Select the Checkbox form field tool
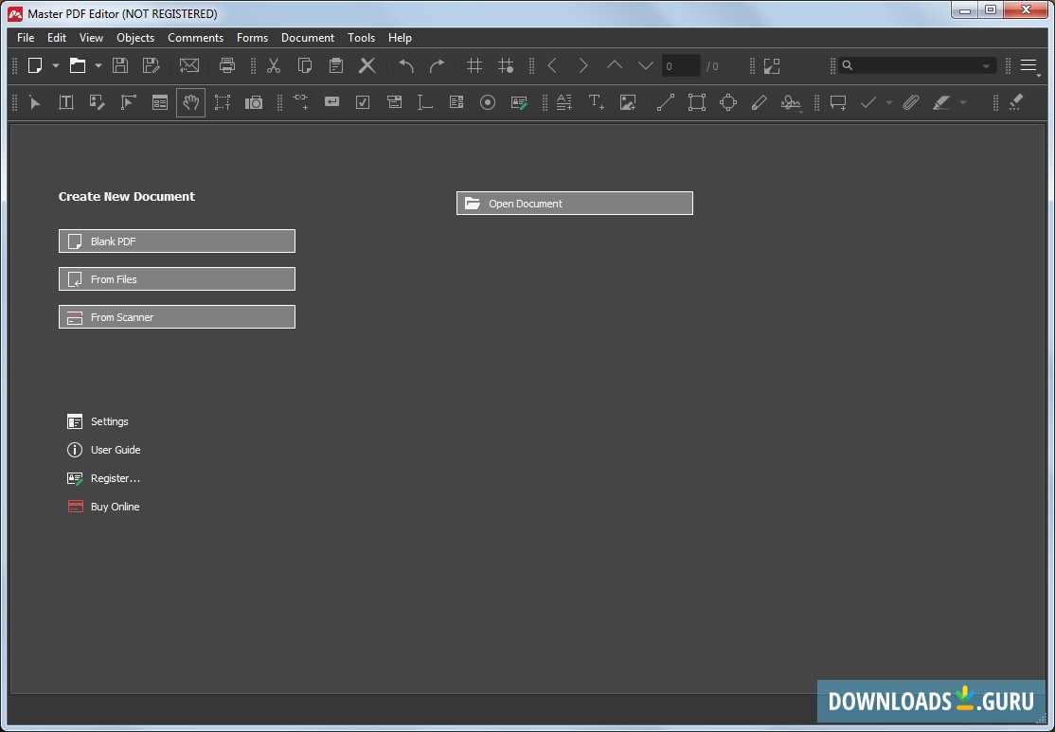1055x732 pixels. coord(363,102)
